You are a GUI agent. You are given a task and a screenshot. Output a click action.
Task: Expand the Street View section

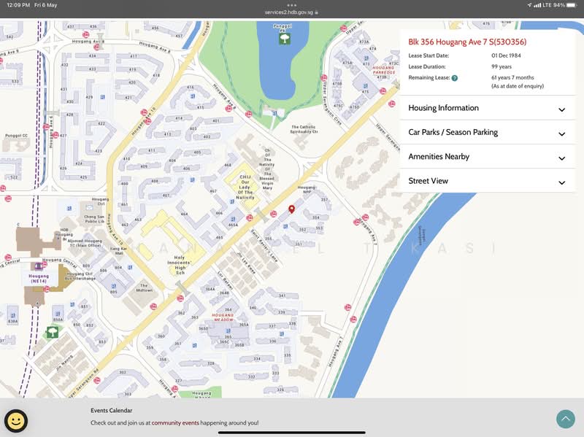(487, 181)
